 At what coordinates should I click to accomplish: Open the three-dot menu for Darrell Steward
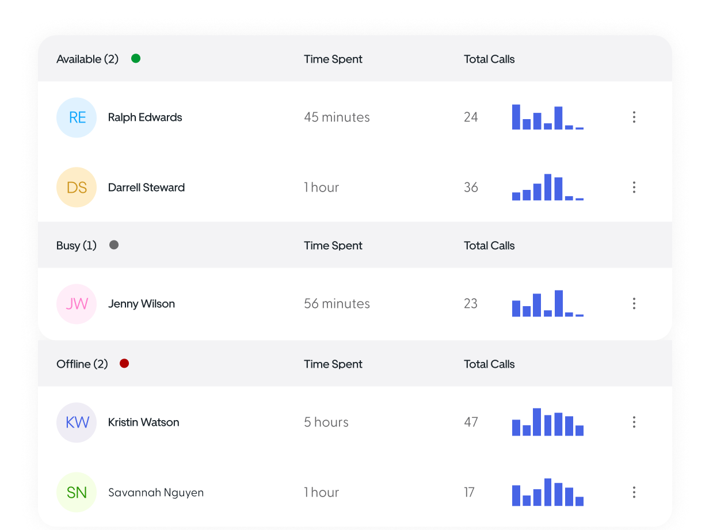pyautogui.click(x=634, y=188)
